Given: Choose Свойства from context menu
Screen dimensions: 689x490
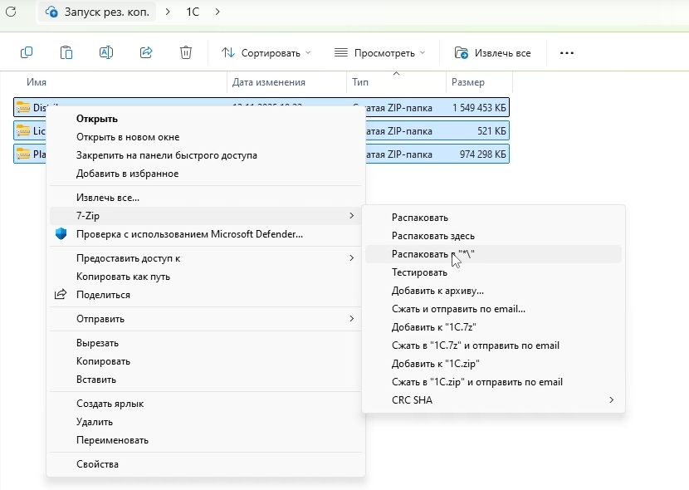Looking at the screenshot, I should tap(97, 464).
